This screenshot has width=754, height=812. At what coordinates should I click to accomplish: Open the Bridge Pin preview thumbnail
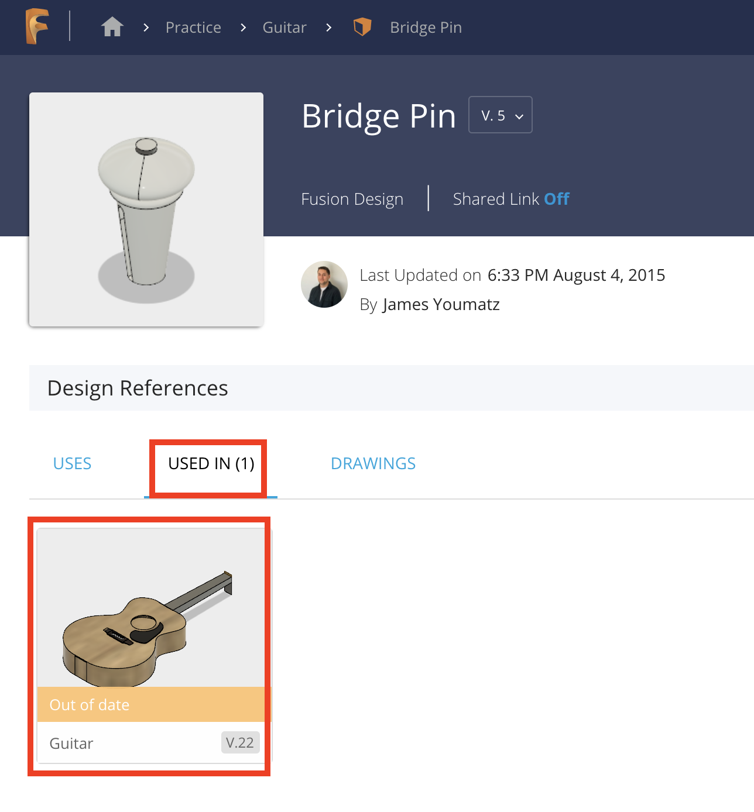coord(146,209)
